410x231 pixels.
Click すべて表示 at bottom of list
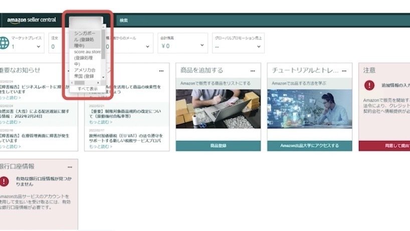point(88,89)
